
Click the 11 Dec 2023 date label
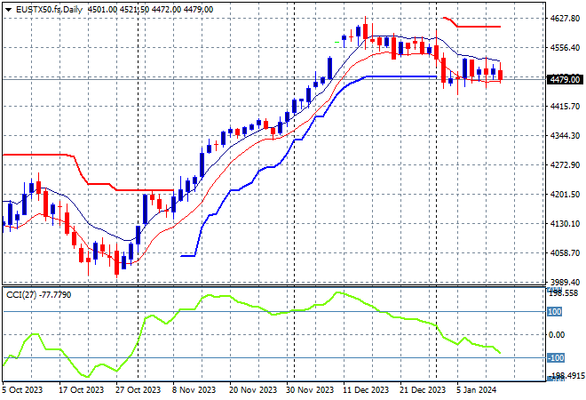pyautogui.click(x=366, y=389)
